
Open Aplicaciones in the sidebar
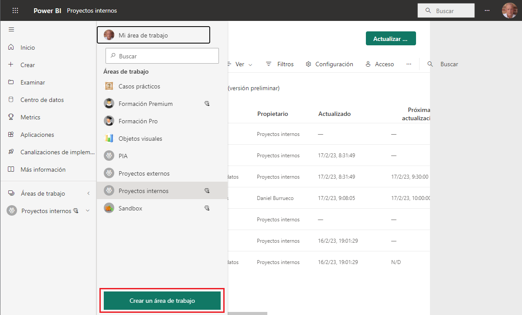37,135
